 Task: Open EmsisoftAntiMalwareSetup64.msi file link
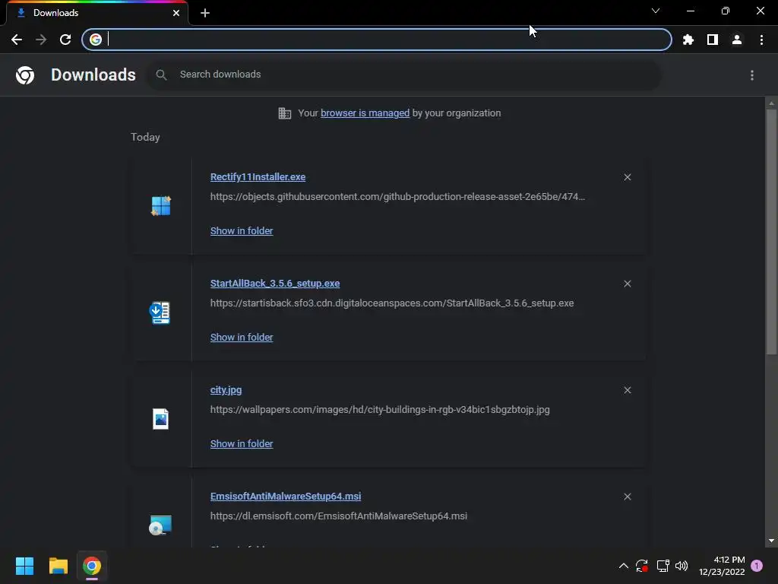pyautogui.click(x=286, y=496)
